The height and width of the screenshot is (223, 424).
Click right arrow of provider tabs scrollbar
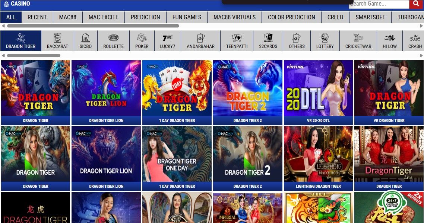click(421, 26)
